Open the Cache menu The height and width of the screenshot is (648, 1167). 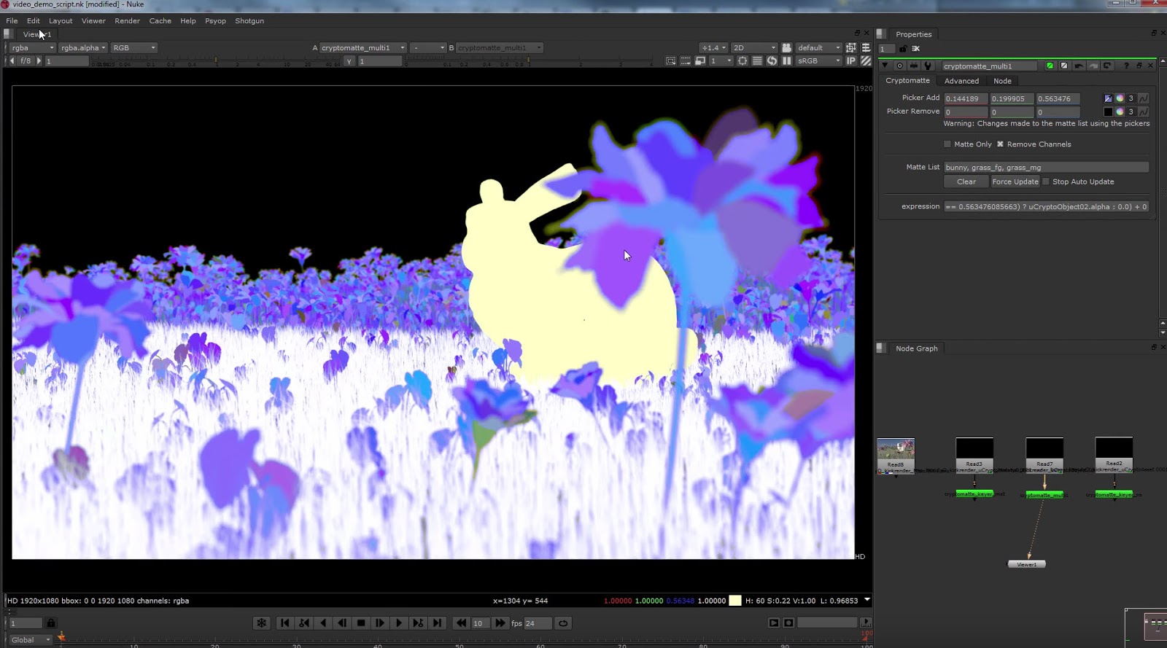160,20
